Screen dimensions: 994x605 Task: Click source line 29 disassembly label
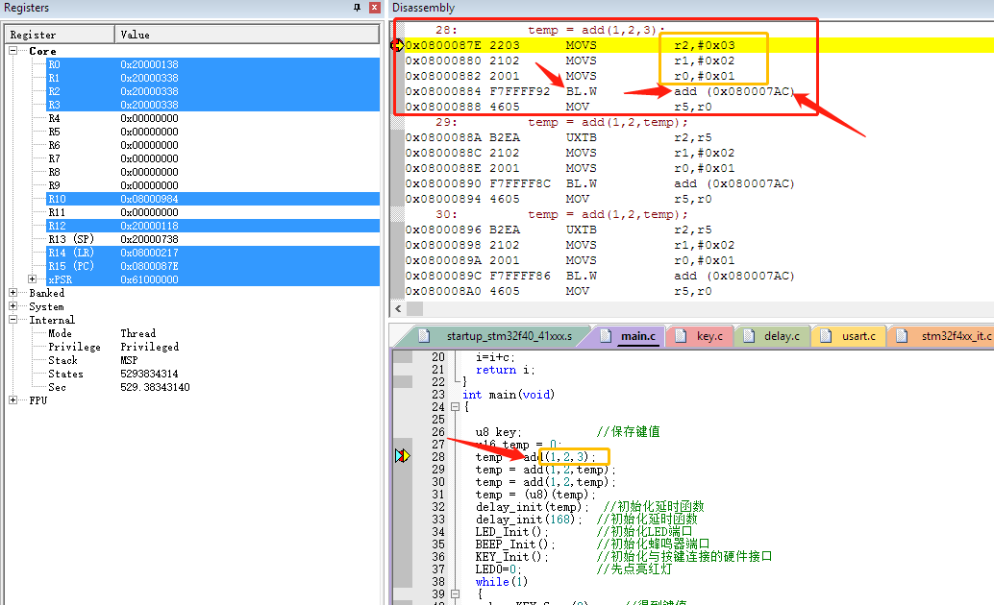tap(561, 122)
